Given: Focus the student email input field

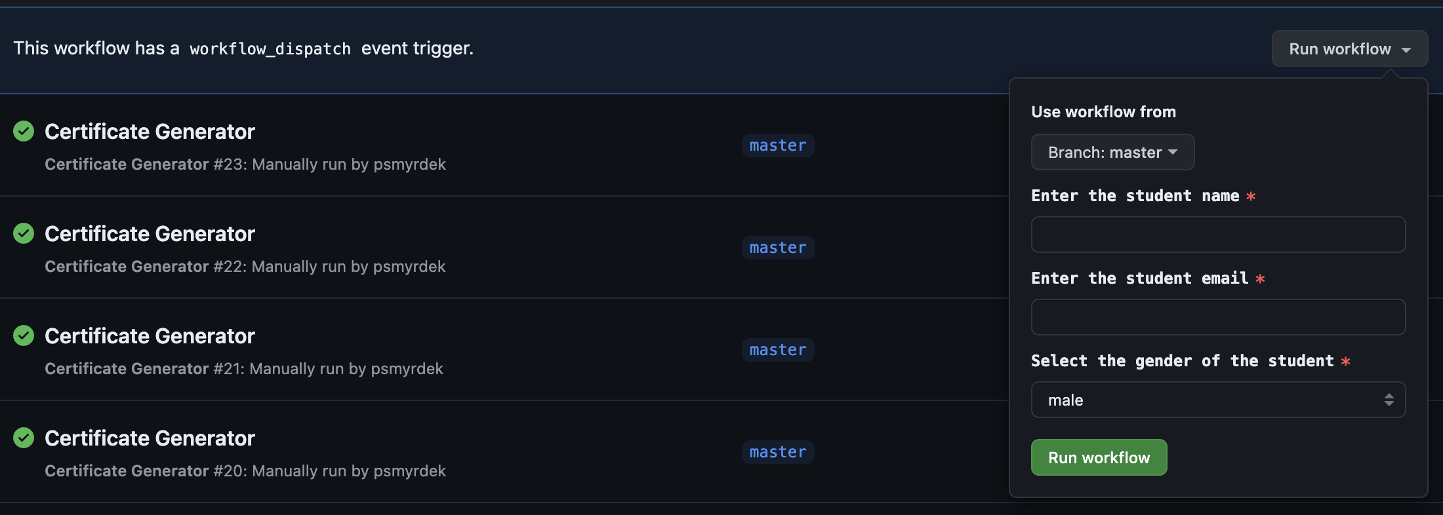Looking at the screenshot, I should [x=1217, y=317].
